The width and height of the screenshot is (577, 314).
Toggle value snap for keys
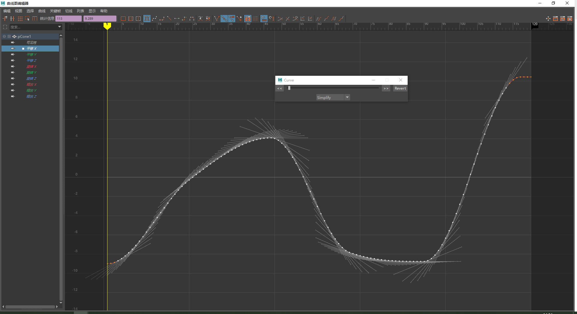(x=271, y=19)
